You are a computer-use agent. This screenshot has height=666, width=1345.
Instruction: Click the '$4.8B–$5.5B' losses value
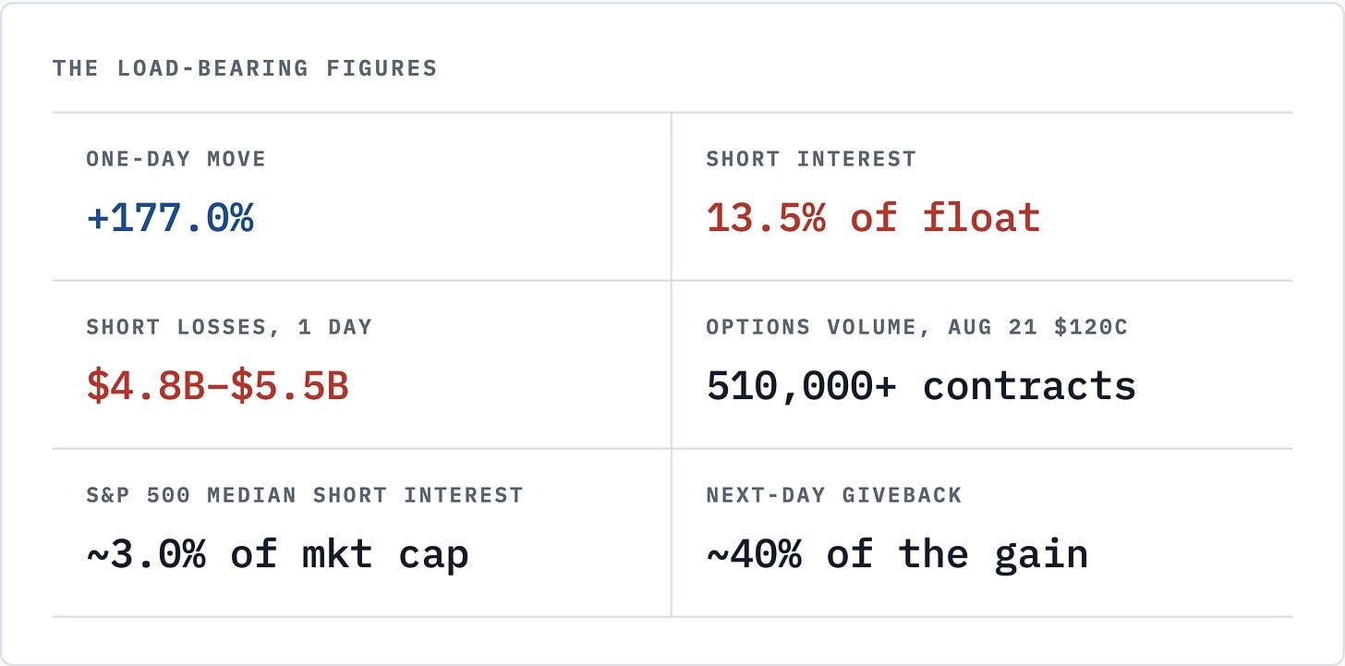point(218,386)
